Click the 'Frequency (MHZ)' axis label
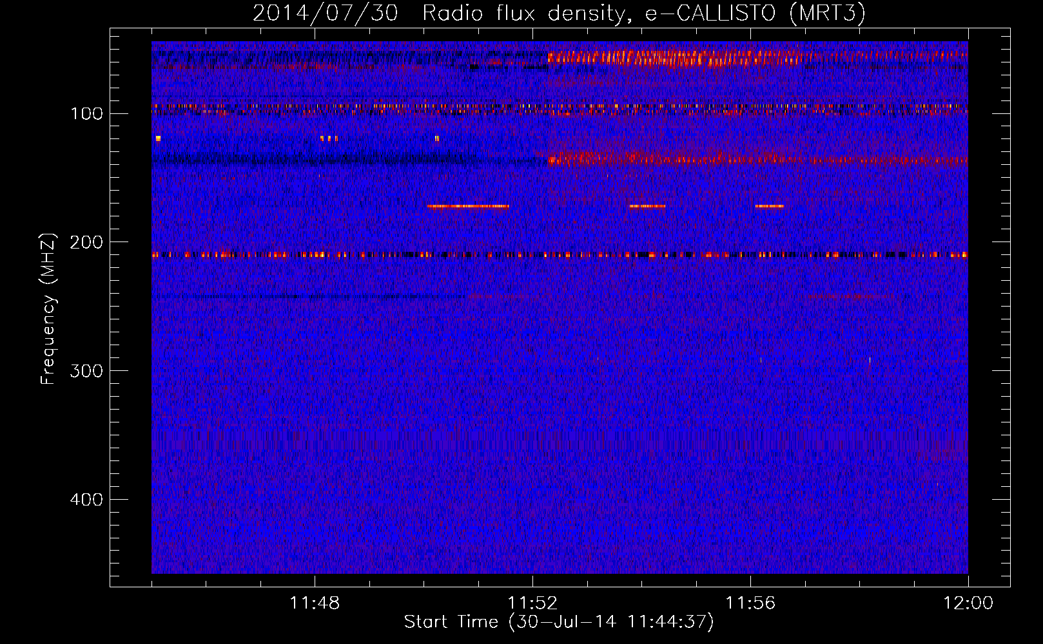Viewport: 1043px width, 644px height. (48, 308)
